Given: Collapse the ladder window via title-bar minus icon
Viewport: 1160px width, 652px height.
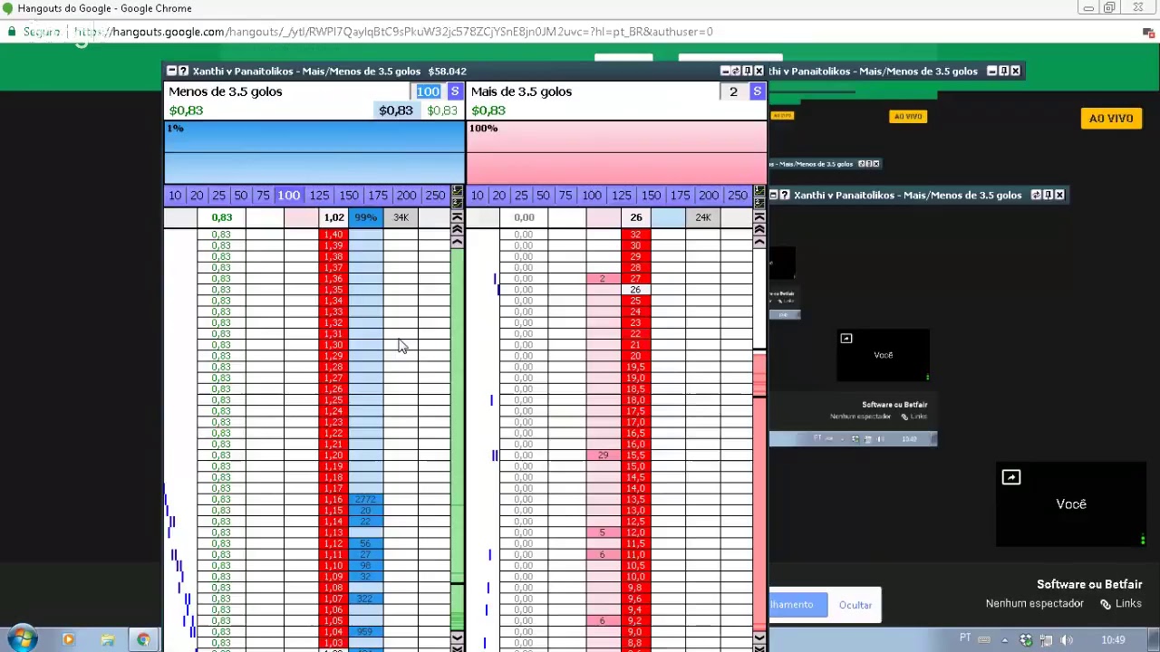Looking at the screenshot, I should (171, 71).
